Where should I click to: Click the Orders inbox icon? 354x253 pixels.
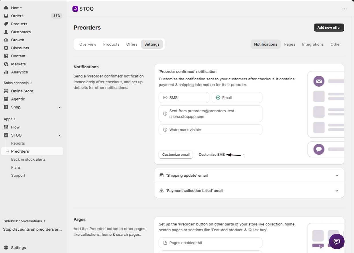tap(6, 16)
